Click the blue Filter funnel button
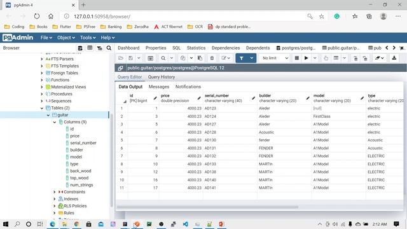The height and width of the screenshot is (229, 407). point(242,58)
